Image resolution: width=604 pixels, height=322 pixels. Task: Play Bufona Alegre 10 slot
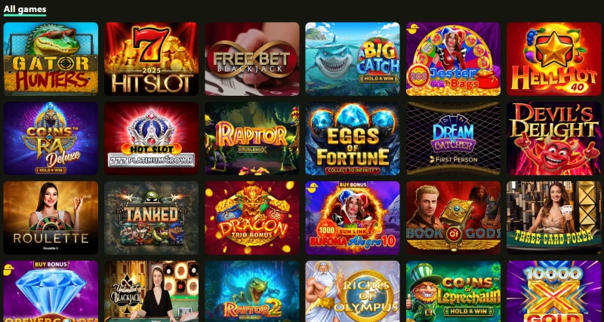point(353,218)
